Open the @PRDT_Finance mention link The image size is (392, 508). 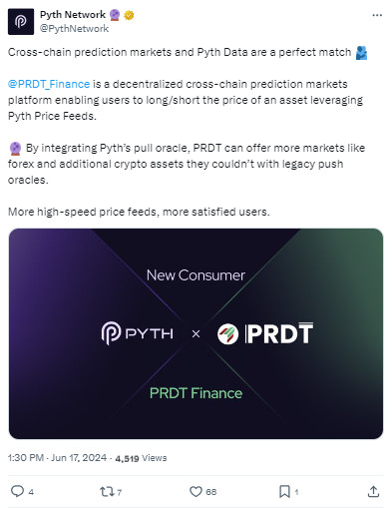[x=49, y=84]
